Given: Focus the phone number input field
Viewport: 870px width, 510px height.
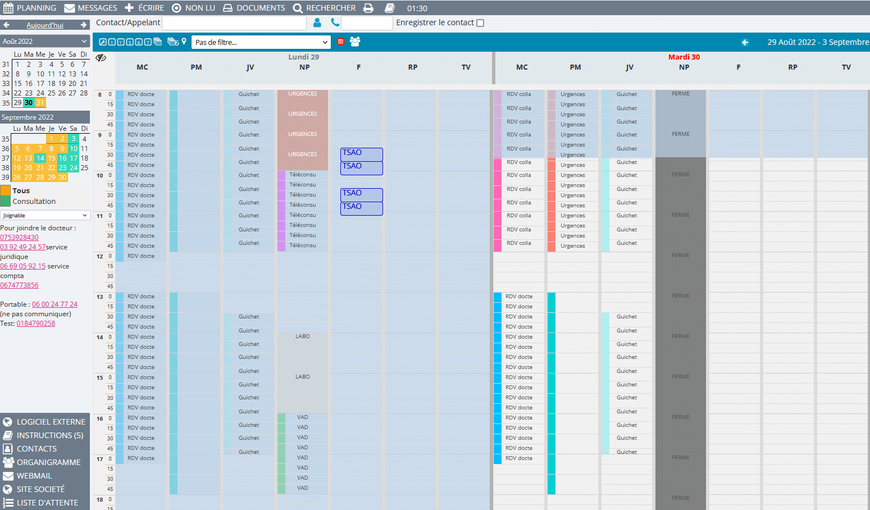Looking at the screenshot, I should (367, 23).
